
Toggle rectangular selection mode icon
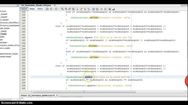click(77, 9)
